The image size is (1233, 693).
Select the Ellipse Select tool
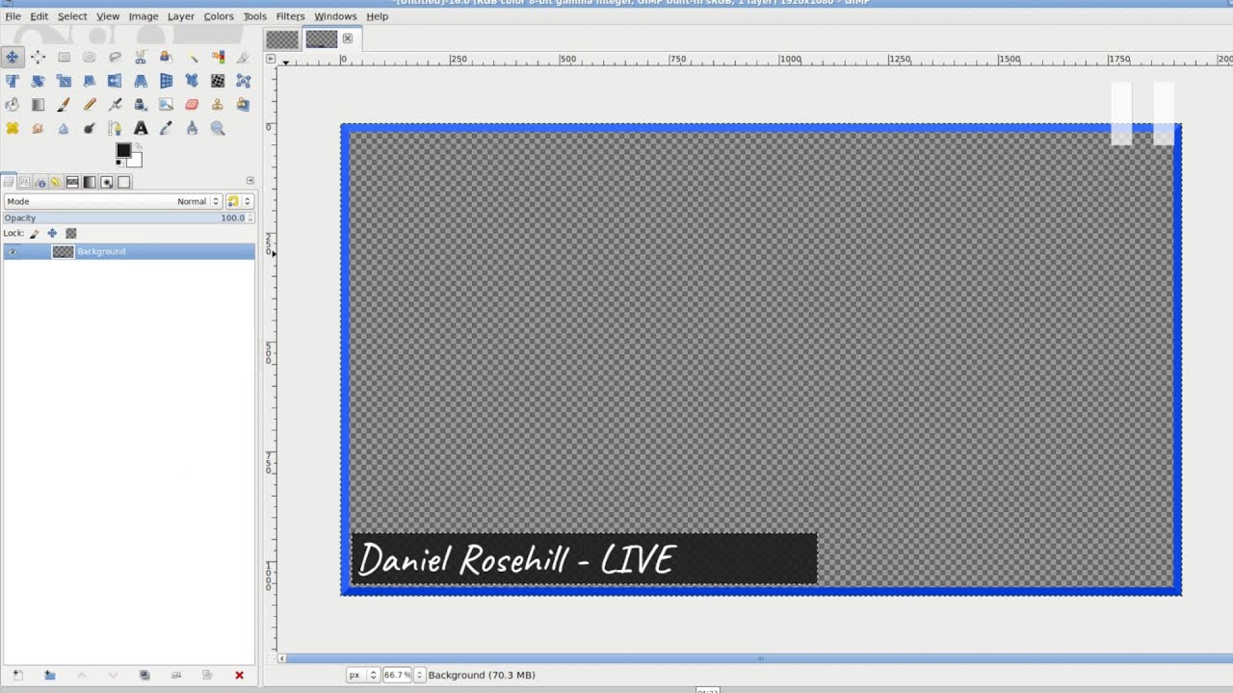[90, 57]
